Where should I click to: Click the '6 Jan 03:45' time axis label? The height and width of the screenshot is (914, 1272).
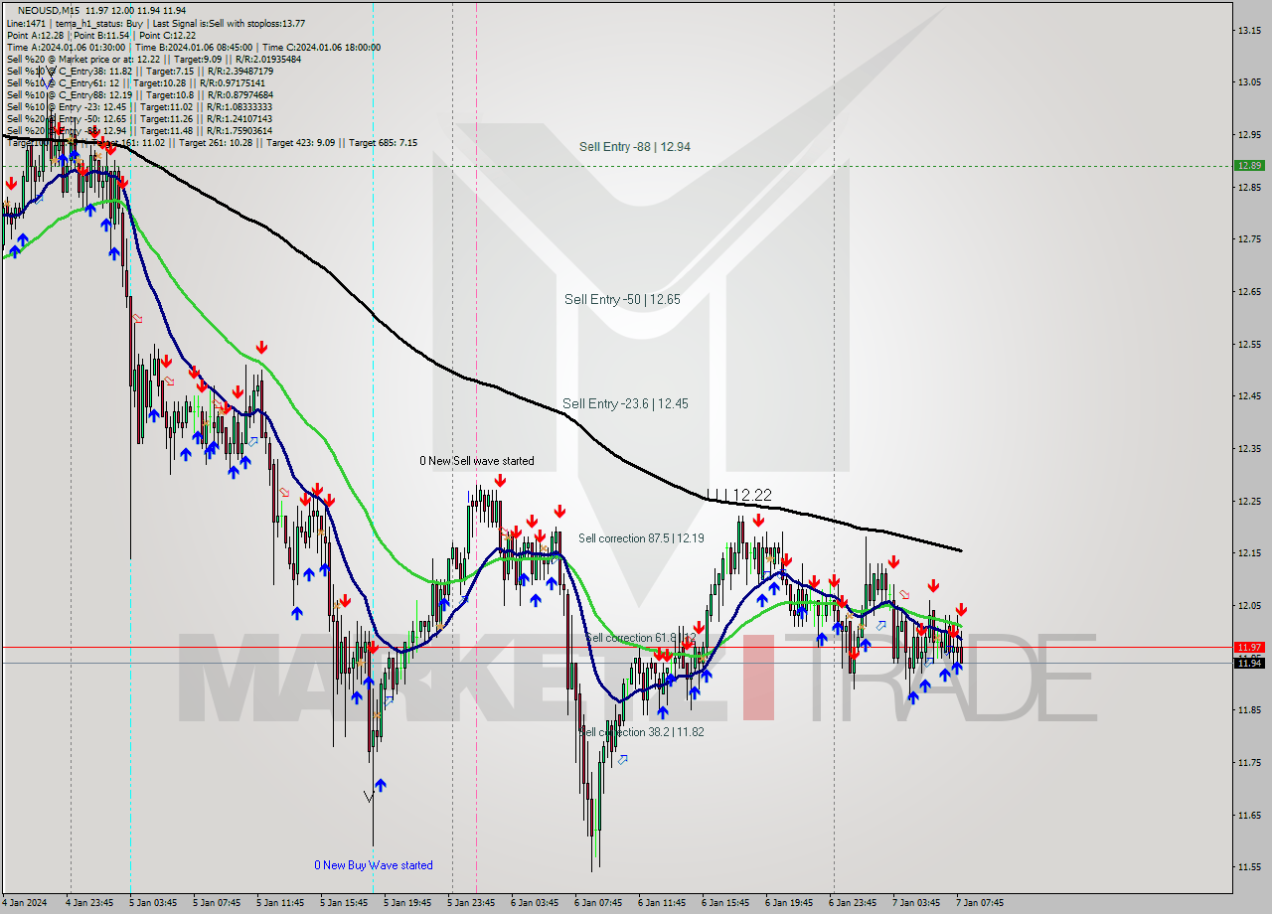535,903
